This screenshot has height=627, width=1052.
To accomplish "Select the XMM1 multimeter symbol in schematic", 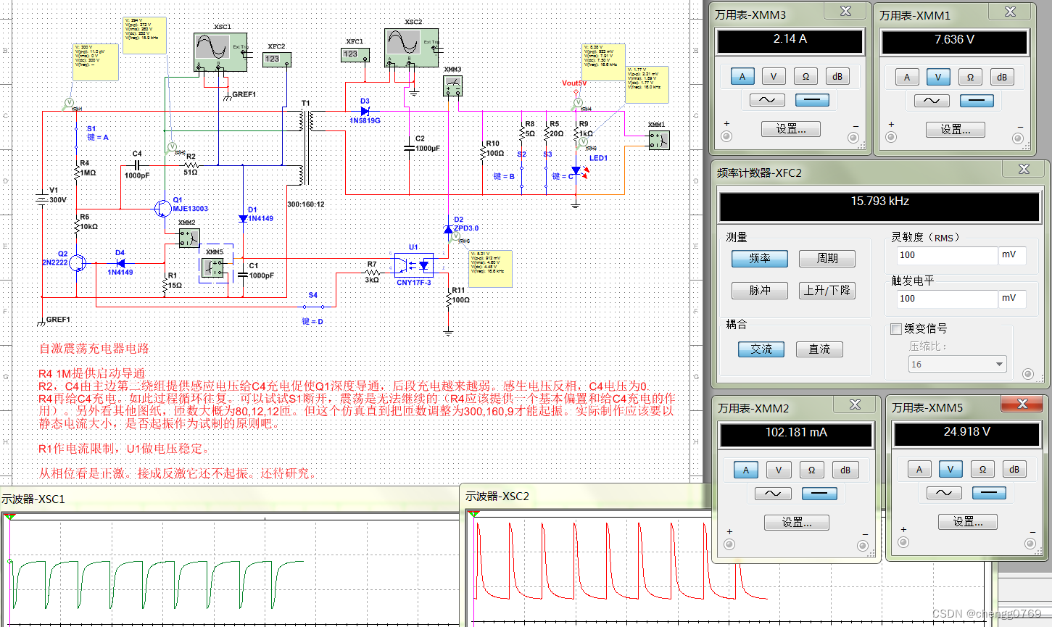I will 658,140.
